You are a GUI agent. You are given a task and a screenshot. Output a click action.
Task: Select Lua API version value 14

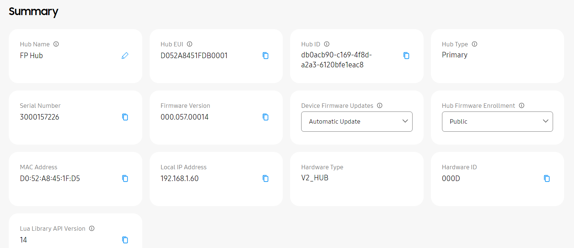pos(24,240)
